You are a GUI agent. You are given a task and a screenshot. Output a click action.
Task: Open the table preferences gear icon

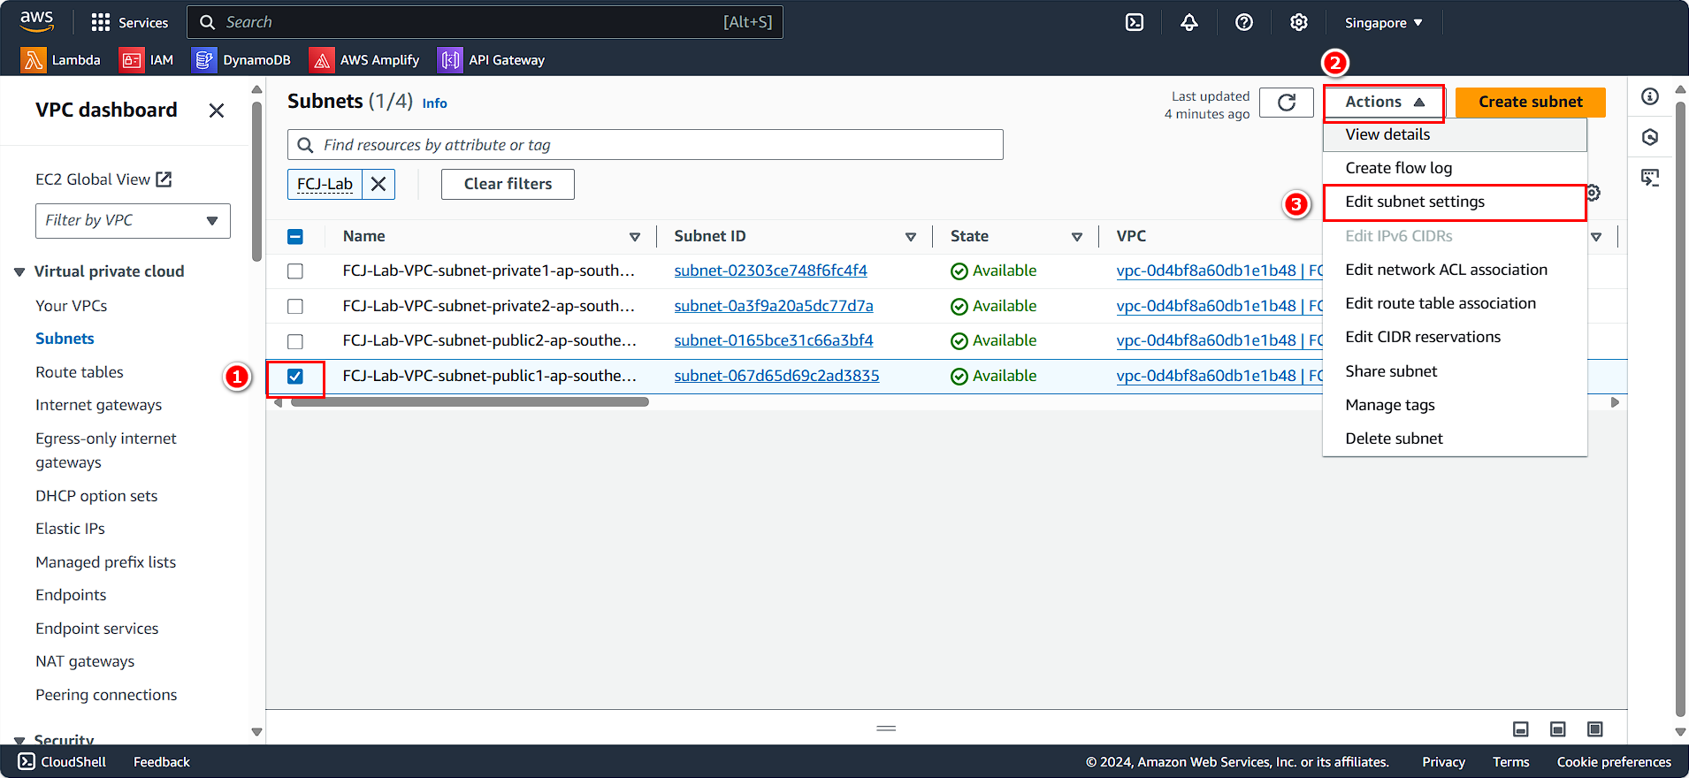click(x=1593, y=193)
